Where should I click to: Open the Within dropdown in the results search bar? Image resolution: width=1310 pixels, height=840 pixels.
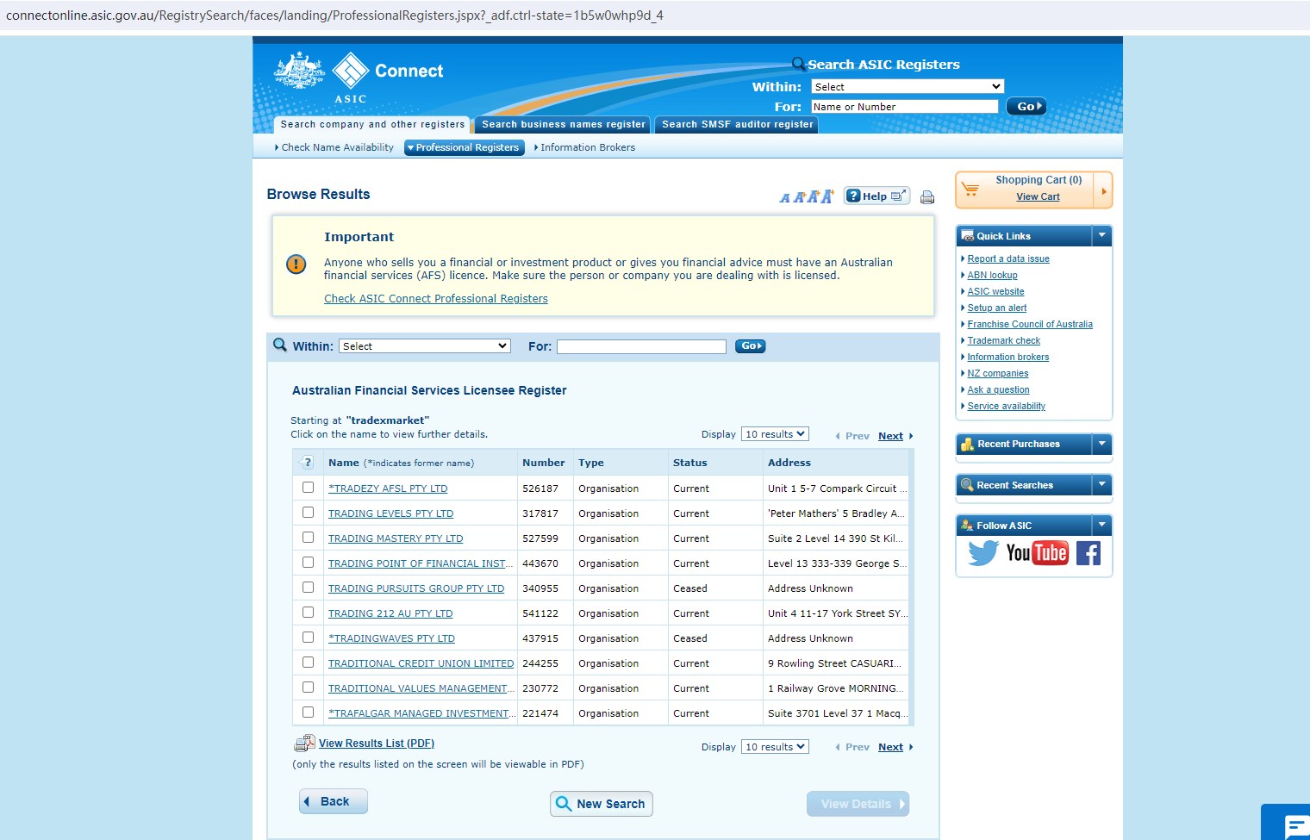pyautogui.click(x=425, y=346)
